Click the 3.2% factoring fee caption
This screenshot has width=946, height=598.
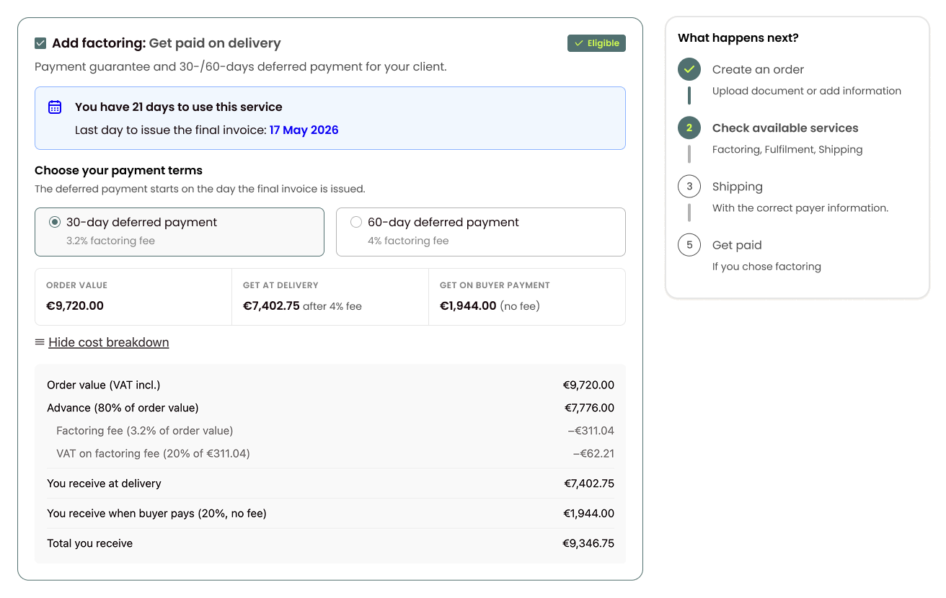110,241
